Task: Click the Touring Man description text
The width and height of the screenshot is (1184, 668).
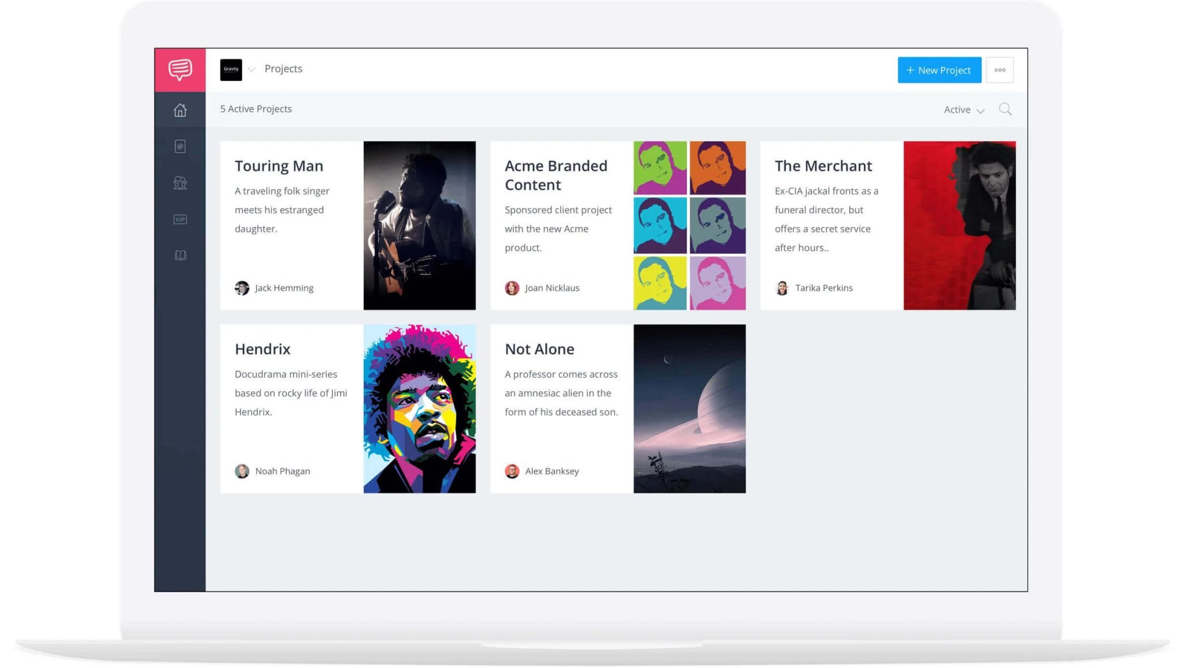Action: 282,210
